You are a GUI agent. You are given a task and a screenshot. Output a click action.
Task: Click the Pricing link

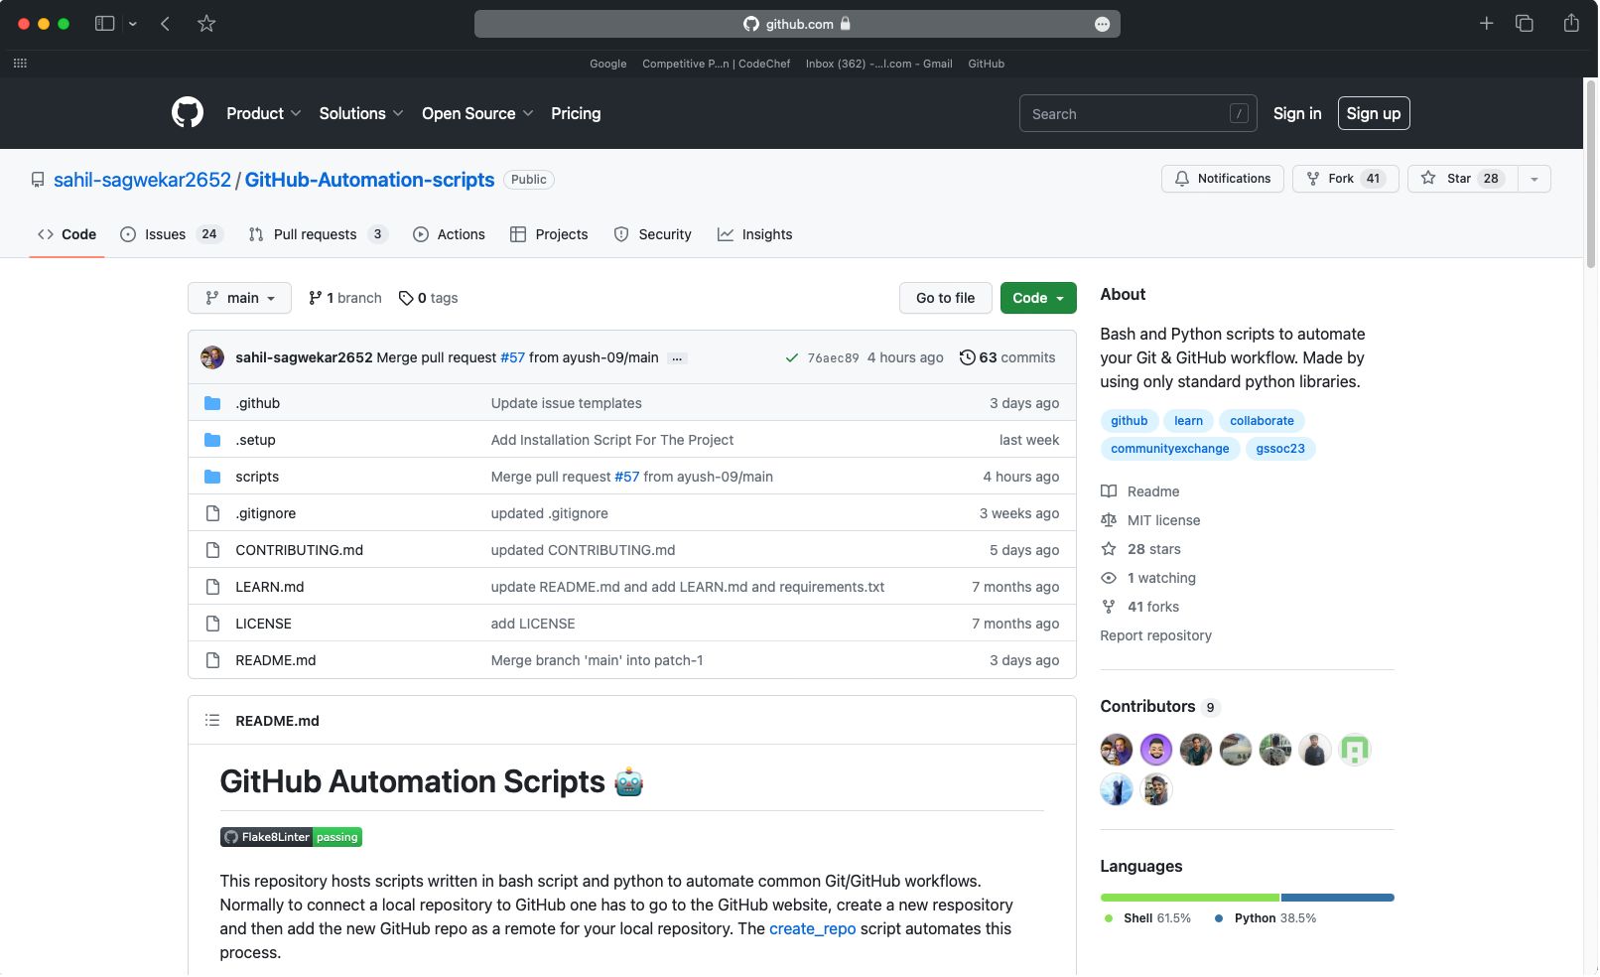click(x=576, y=113)
